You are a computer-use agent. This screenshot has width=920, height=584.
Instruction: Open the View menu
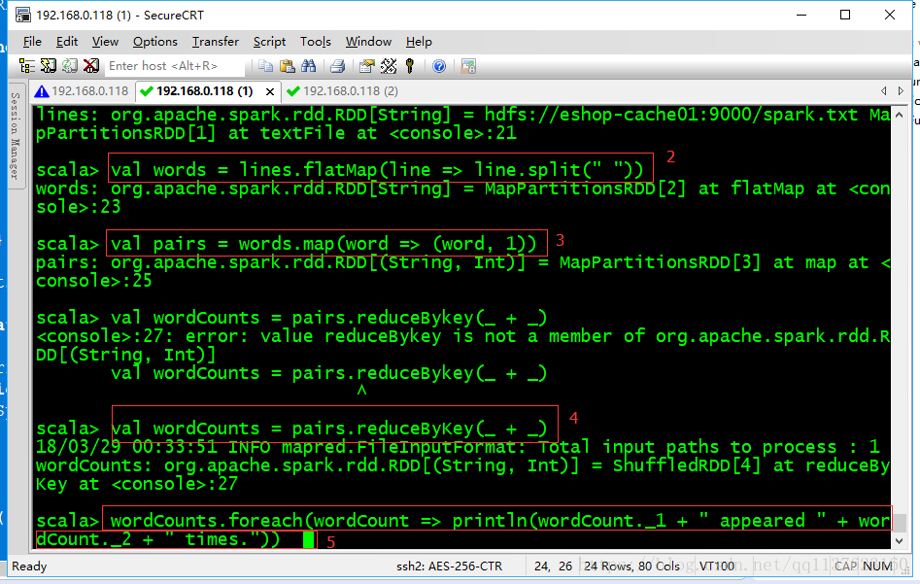(105, 42)
